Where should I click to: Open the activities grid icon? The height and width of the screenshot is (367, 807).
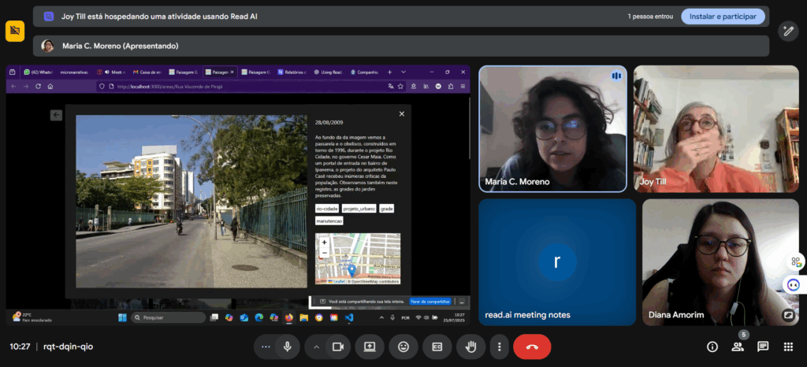click(x=788, y=347)
